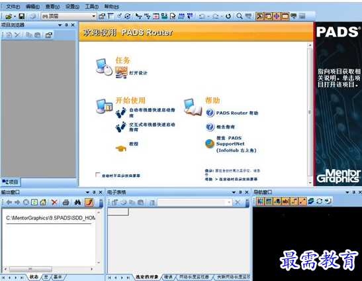
Task: Click the magnifying glass zoom icon
Action: [x=240, y=16]
